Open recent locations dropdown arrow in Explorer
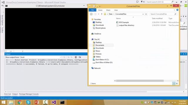Image resolution: width=188 pixels, height=105 pixels. [99, 14]
